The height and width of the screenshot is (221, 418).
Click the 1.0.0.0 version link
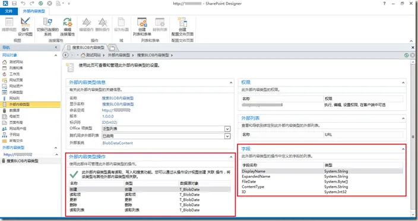(x=107, y=117)
